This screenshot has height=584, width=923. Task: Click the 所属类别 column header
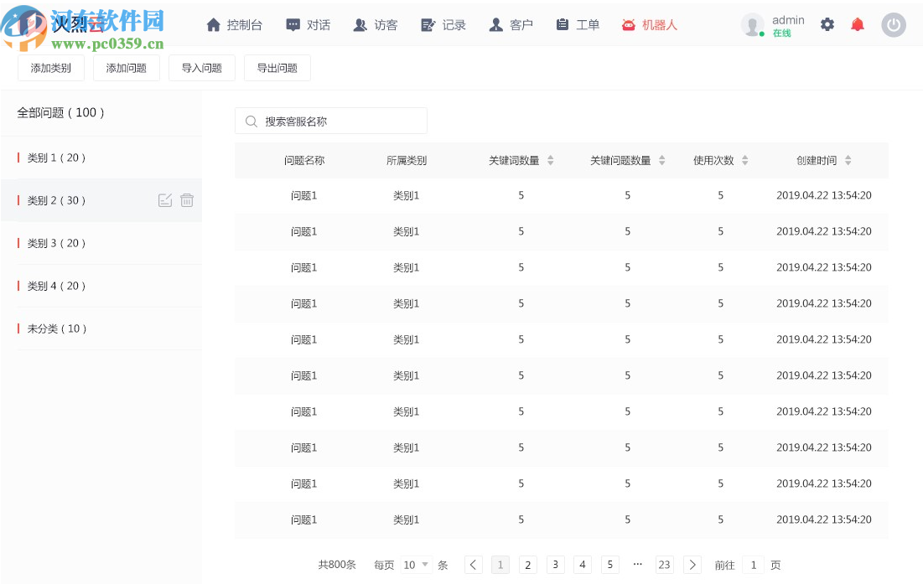[406, 160]
